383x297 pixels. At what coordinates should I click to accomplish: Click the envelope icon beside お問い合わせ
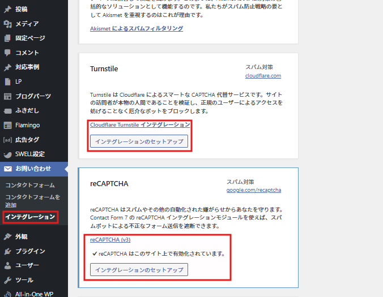(7, 169)
